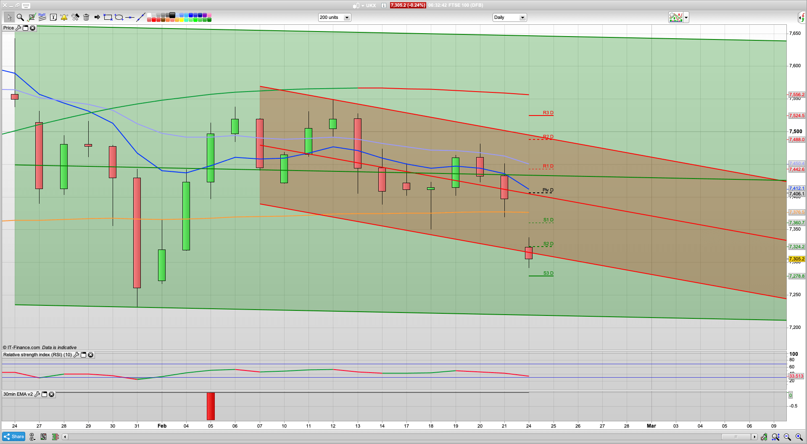Remove the RSI indicator panel
Screen dimensions: 807x444
(90, 355)
